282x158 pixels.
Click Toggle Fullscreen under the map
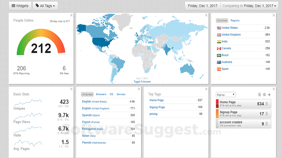pos(142,82)
